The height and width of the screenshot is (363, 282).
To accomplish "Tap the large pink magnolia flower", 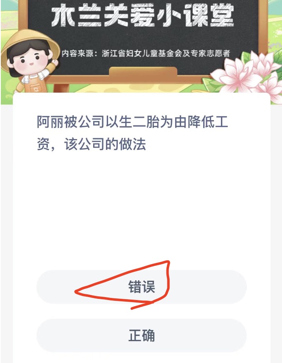I will [x=234, y=74].
